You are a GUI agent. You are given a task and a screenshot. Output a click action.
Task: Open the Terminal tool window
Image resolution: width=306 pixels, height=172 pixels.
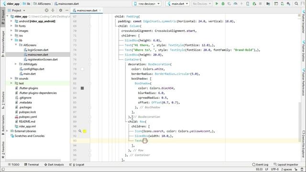coord(32,164)
